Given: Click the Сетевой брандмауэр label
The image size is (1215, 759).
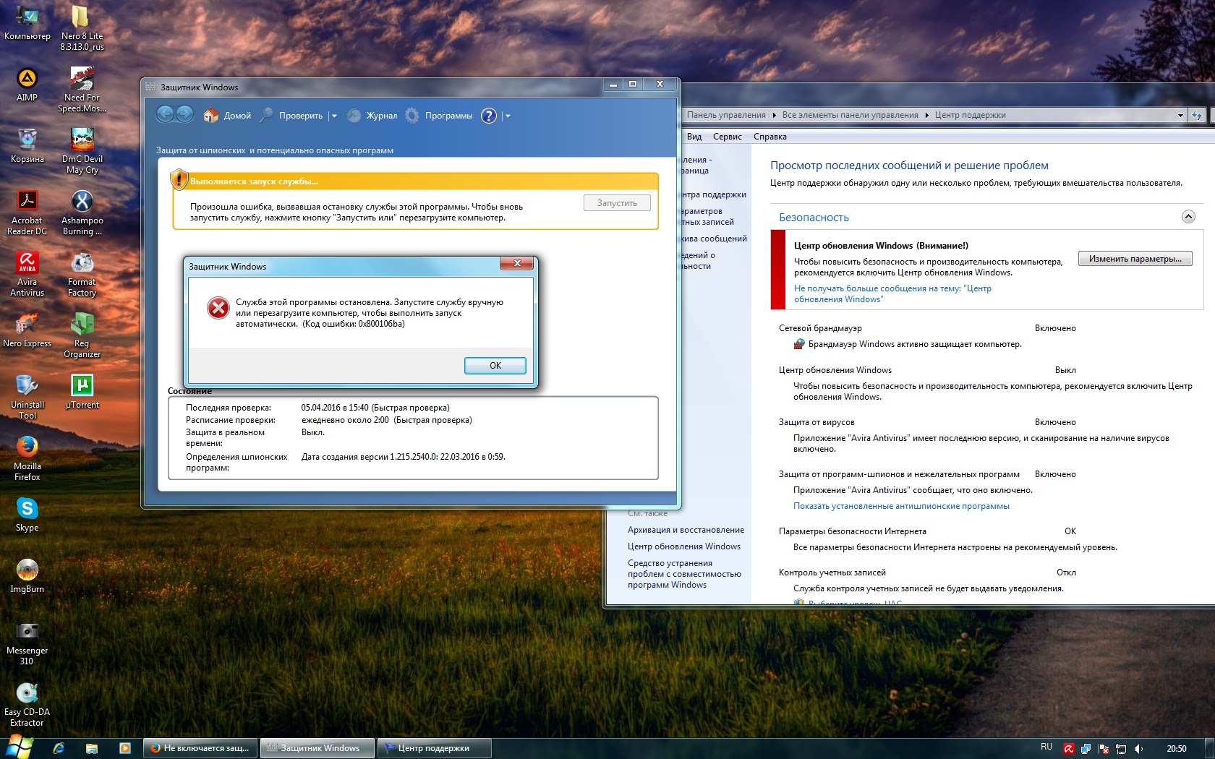Looking at the screenshot, I should (x=820, y=328).
